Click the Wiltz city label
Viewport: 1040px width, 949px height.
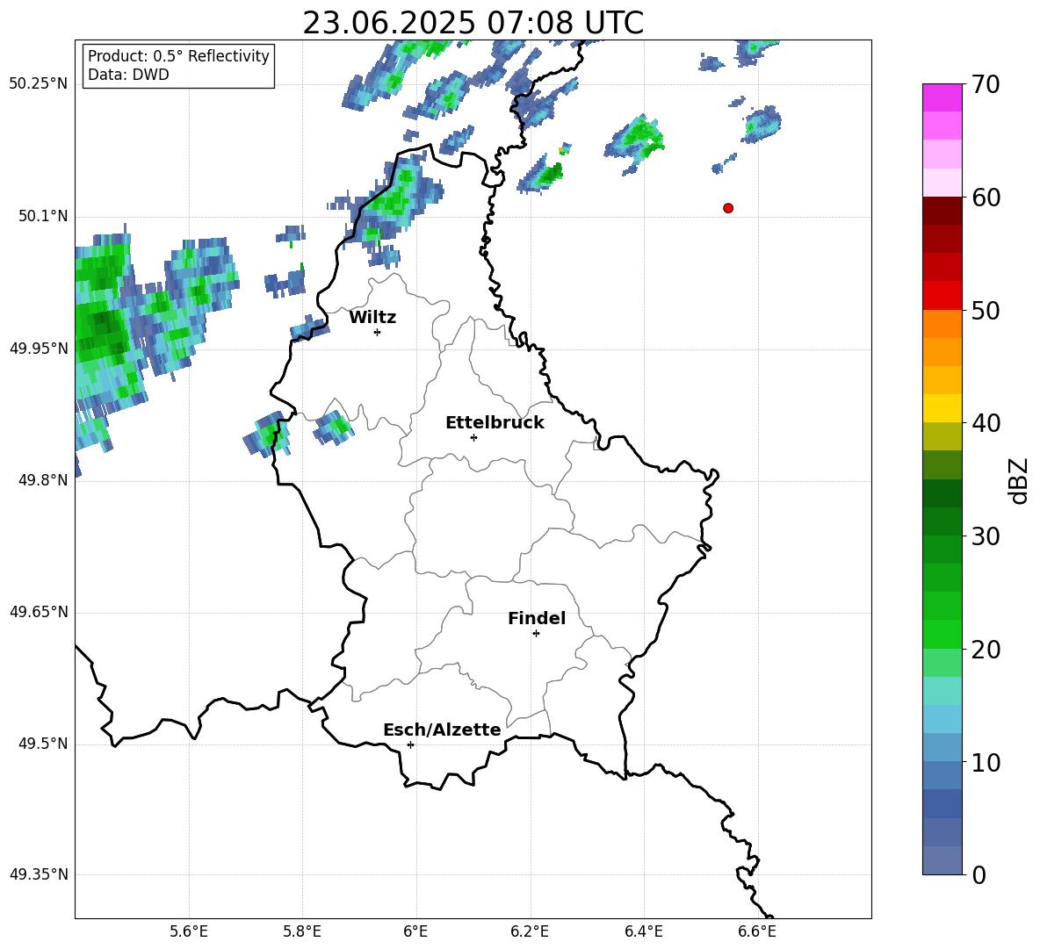pyautogui.click(x=372, y=318)
